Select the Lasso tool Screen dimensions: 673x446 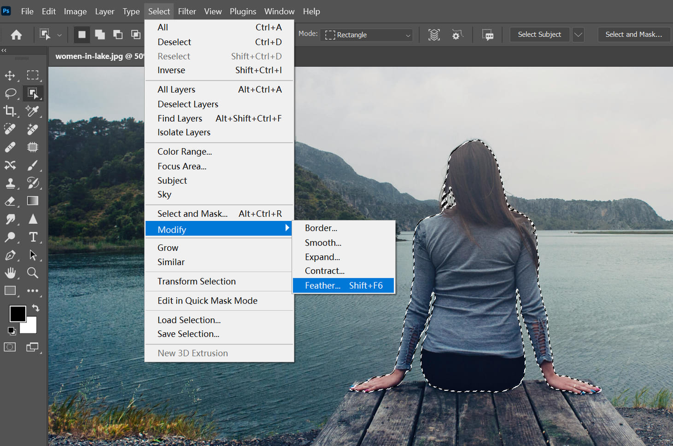click(x=11, y=93)
